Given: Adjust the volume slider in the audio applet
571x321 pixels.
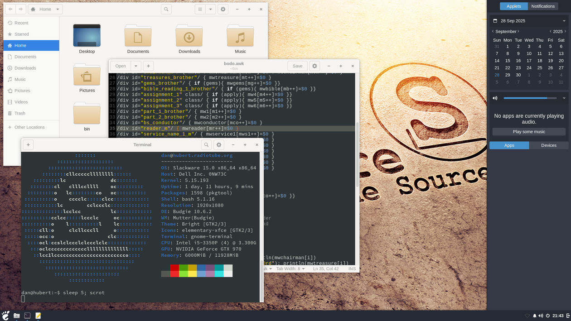Looking at the screenshot, I should point(529,98).
